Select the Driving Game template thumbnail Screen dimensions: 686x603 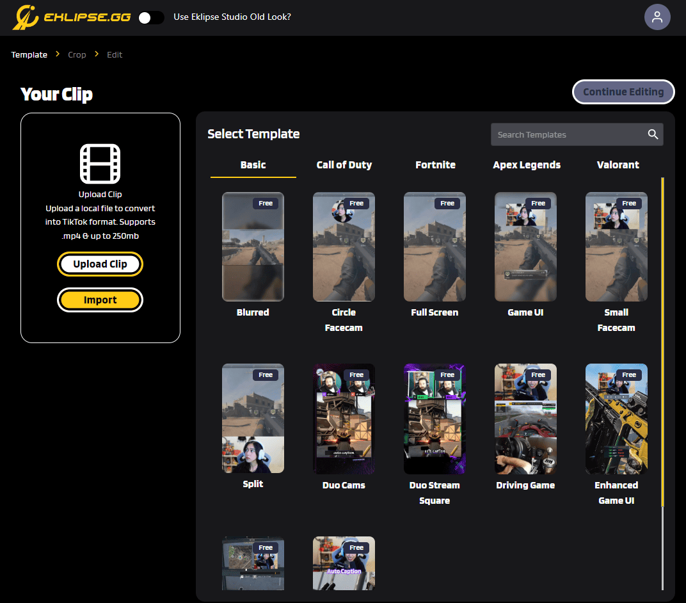coord(525,419)
